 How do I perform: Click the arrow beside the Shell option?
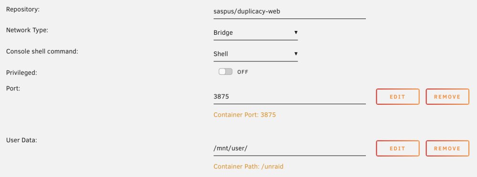pos(296,54)
